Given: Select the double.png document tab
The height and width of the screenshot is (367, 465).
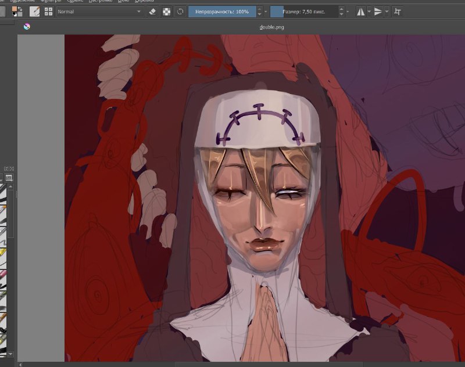Looking at the screenshot, I should (x=271, y=27).
